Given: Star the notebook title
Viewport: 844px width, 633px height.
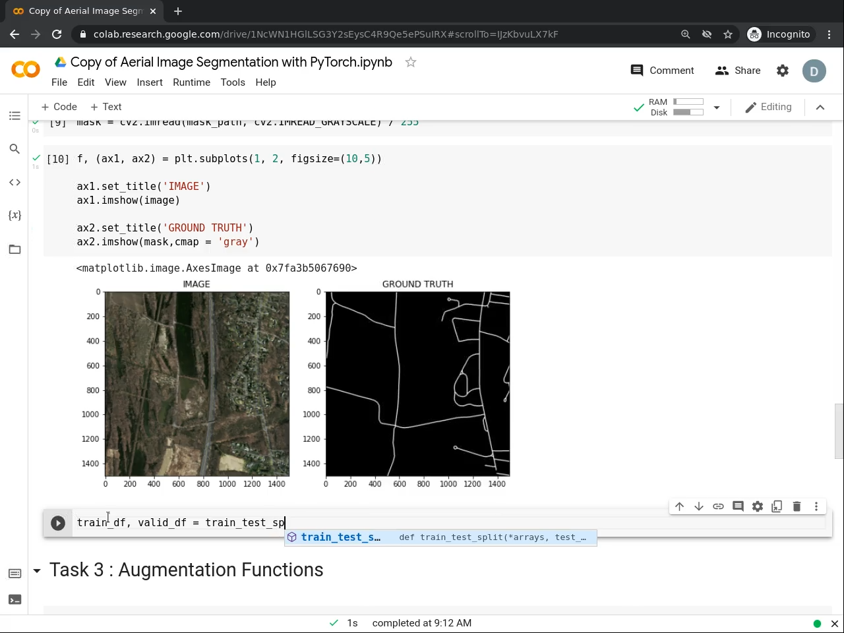Looking at the screenshot, I should [411, 62].
